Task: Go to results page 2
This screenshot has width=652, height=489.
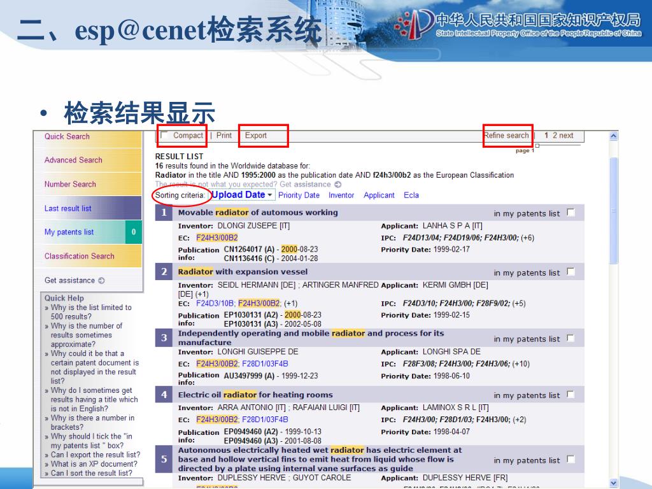Action: 555,136
